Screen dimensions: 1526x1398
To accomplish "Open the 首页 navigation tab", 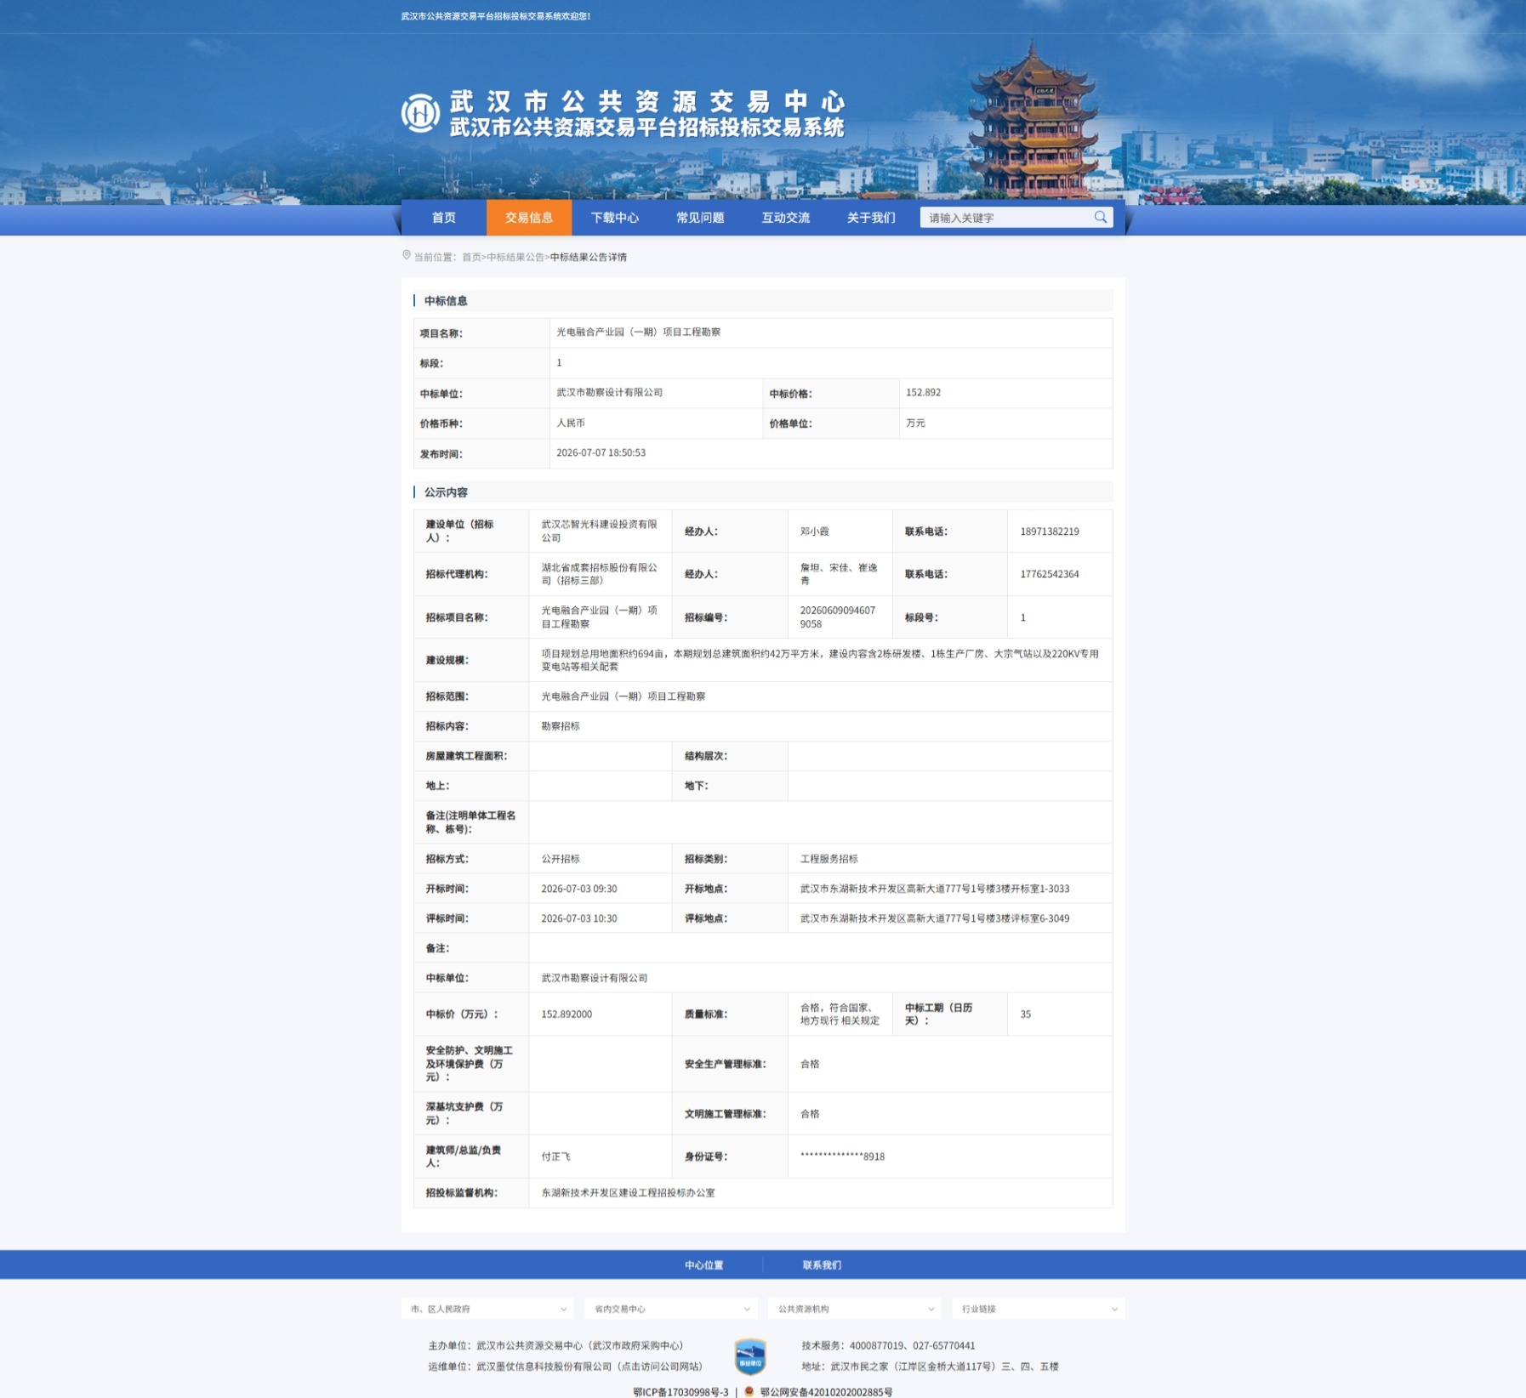I will pyautogui.click(x=444, y=218).
